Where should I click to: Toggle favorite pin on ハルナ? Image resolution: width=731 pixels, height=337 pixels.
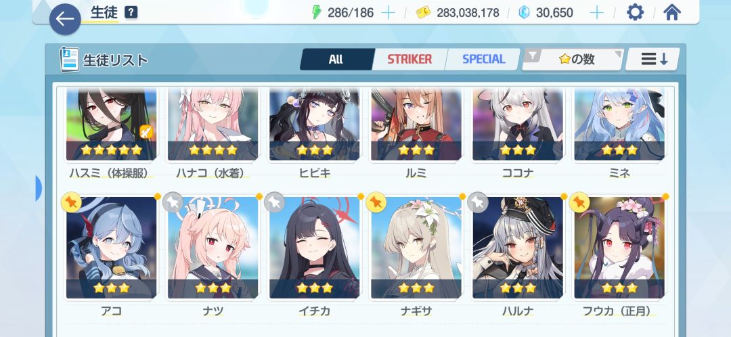click(x=478, y=202)
